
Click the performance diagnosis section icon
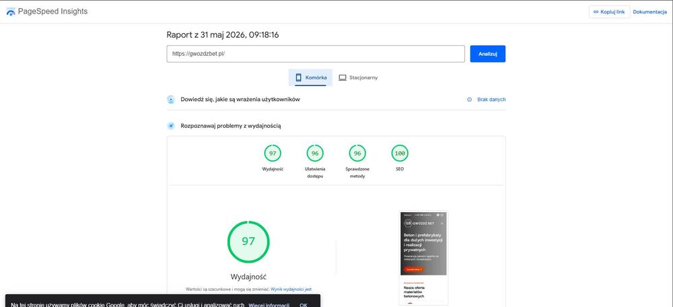point(171,126)
